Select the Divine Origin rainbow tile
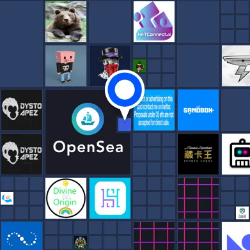The height and width of the screenshot is (250, 250). 66,198
